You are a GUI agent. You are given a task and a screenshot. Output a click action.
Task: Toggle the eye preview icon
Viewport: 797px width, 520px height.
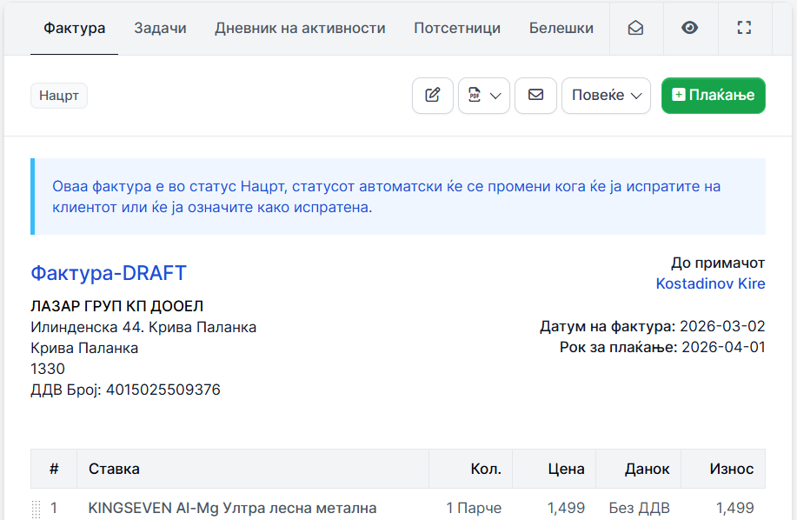pyautogui.click(x=689, y=28)
